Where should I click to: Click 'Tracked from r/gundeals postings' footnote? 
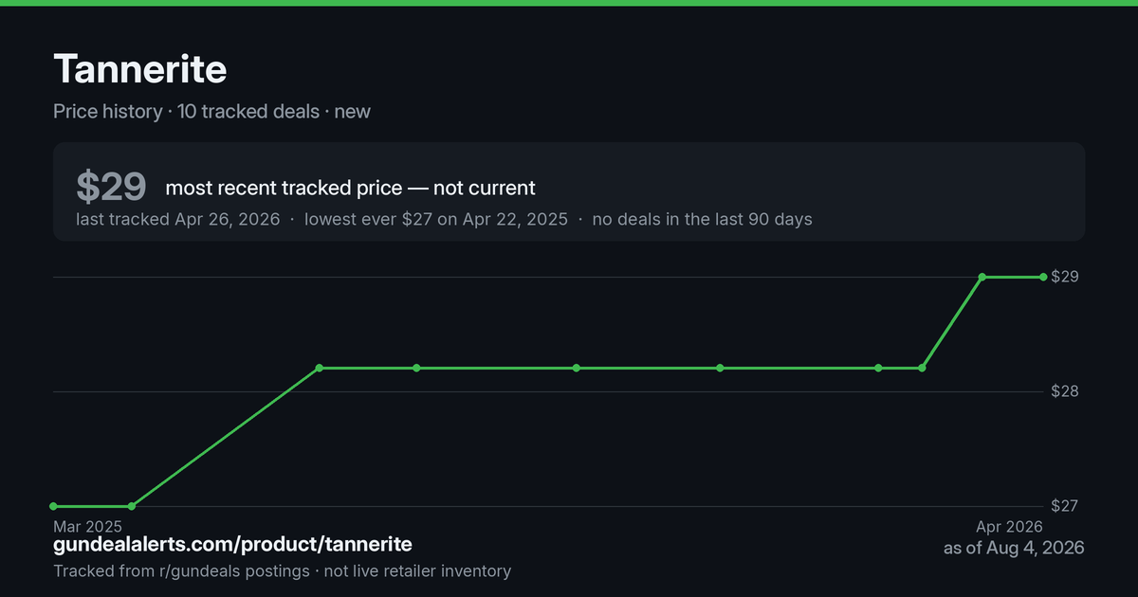[181, 570]
